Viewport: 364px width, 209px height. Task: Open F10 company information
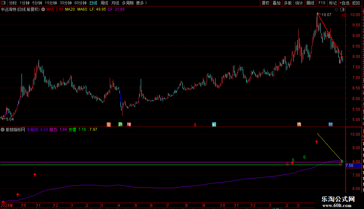point(322,3)
